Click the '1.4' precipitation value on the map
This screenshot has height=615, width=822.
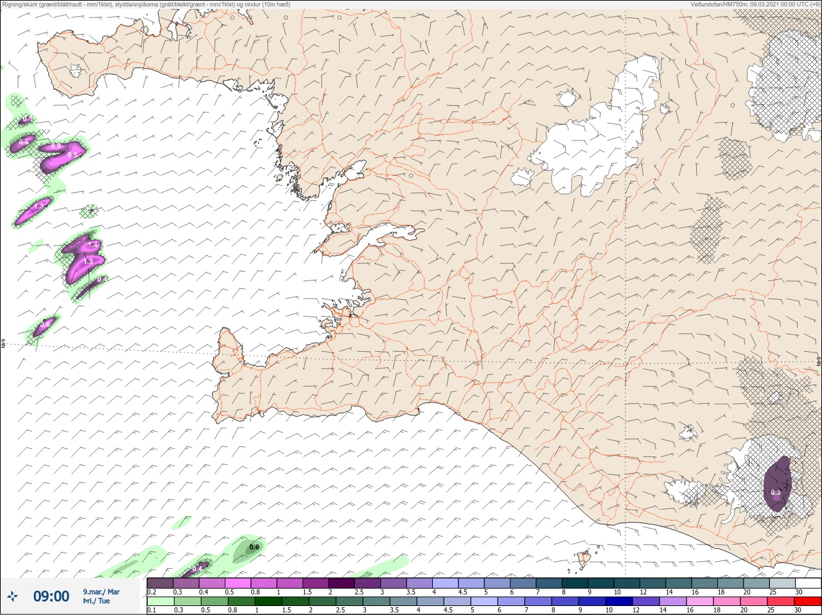(x=92, y=245)
